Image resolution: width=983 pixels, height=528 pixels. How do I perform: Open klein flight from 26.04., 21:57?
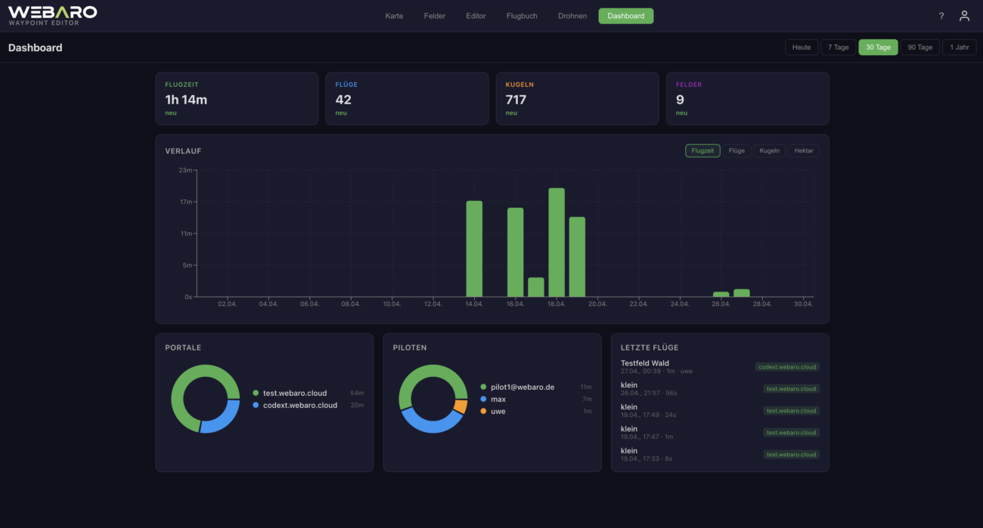[x=720, y=389]
